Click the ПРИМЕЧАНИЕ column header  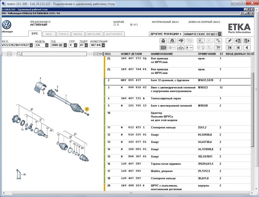click(x=207, y=54)
